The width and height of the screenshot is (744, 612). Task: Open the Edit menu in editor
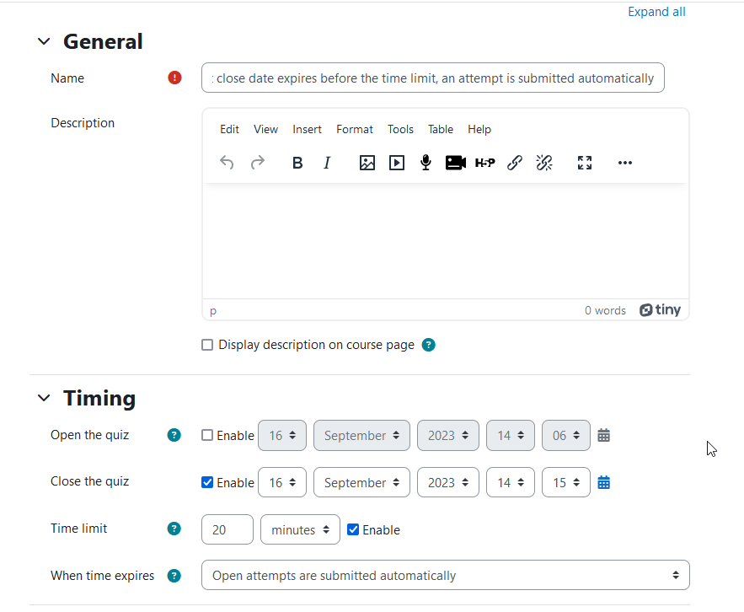pos(230,129)
